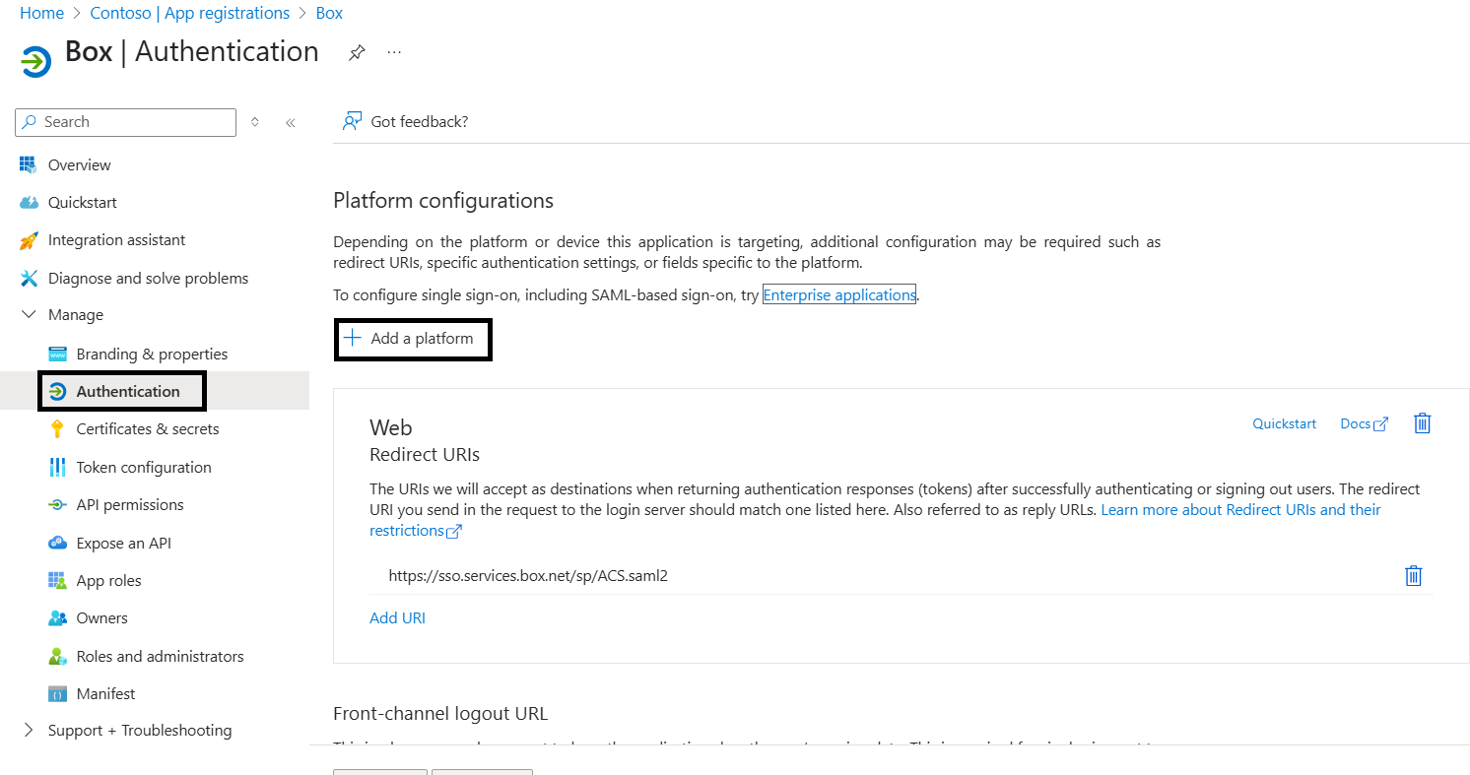1470x775 pixels.
Task: Click the Expose an API cloud icon
Action: [x=57, y=543]
